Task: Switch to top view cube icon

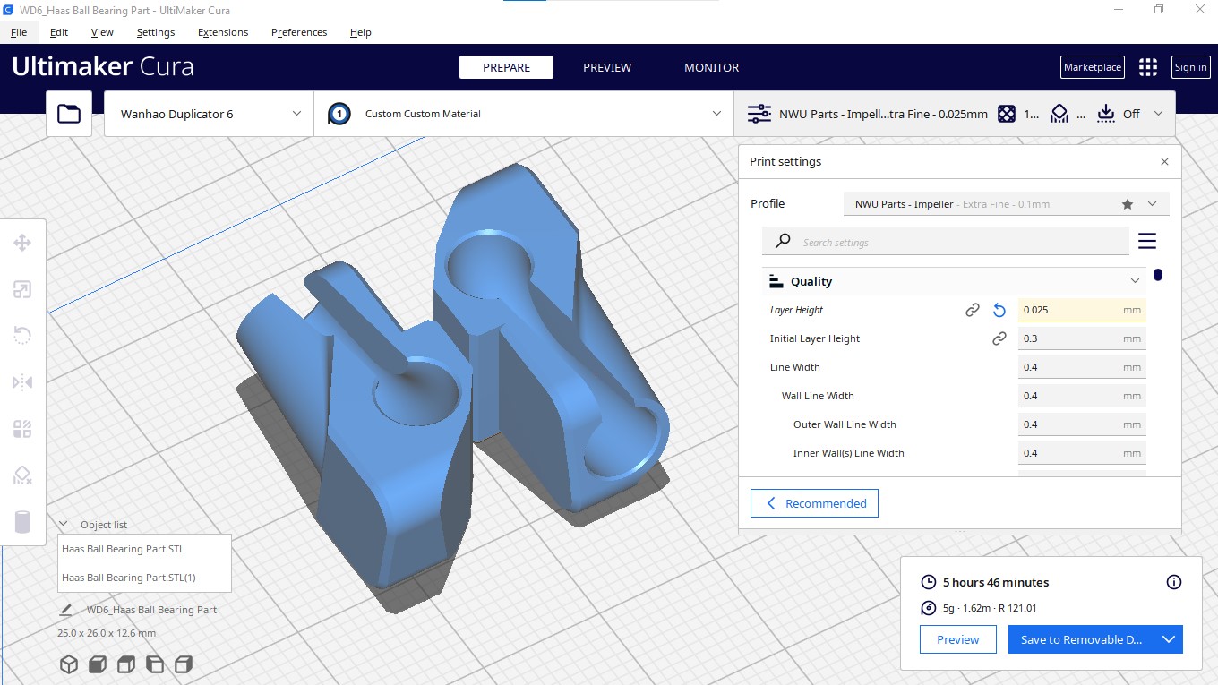Action: point(126,664)
